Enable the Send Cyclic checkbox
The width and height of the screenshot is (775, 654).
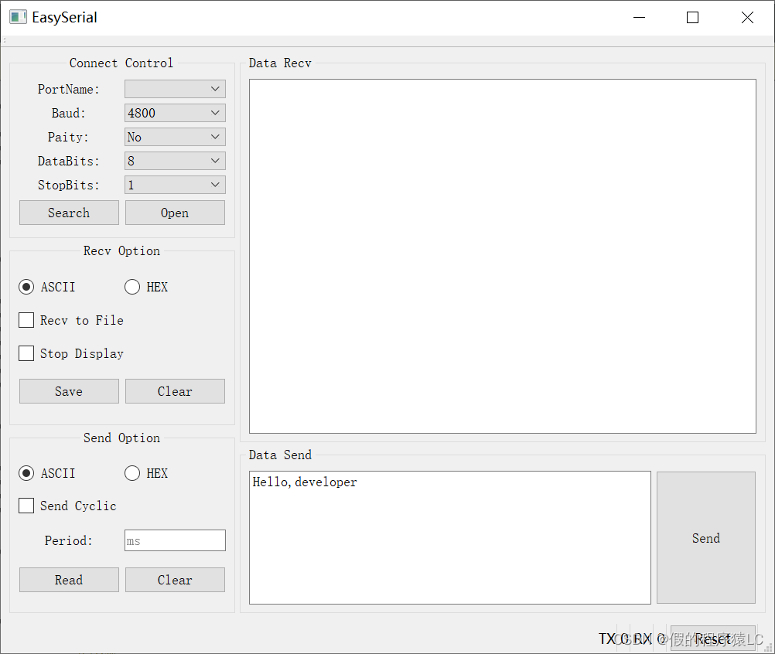(x=67, y=506)
